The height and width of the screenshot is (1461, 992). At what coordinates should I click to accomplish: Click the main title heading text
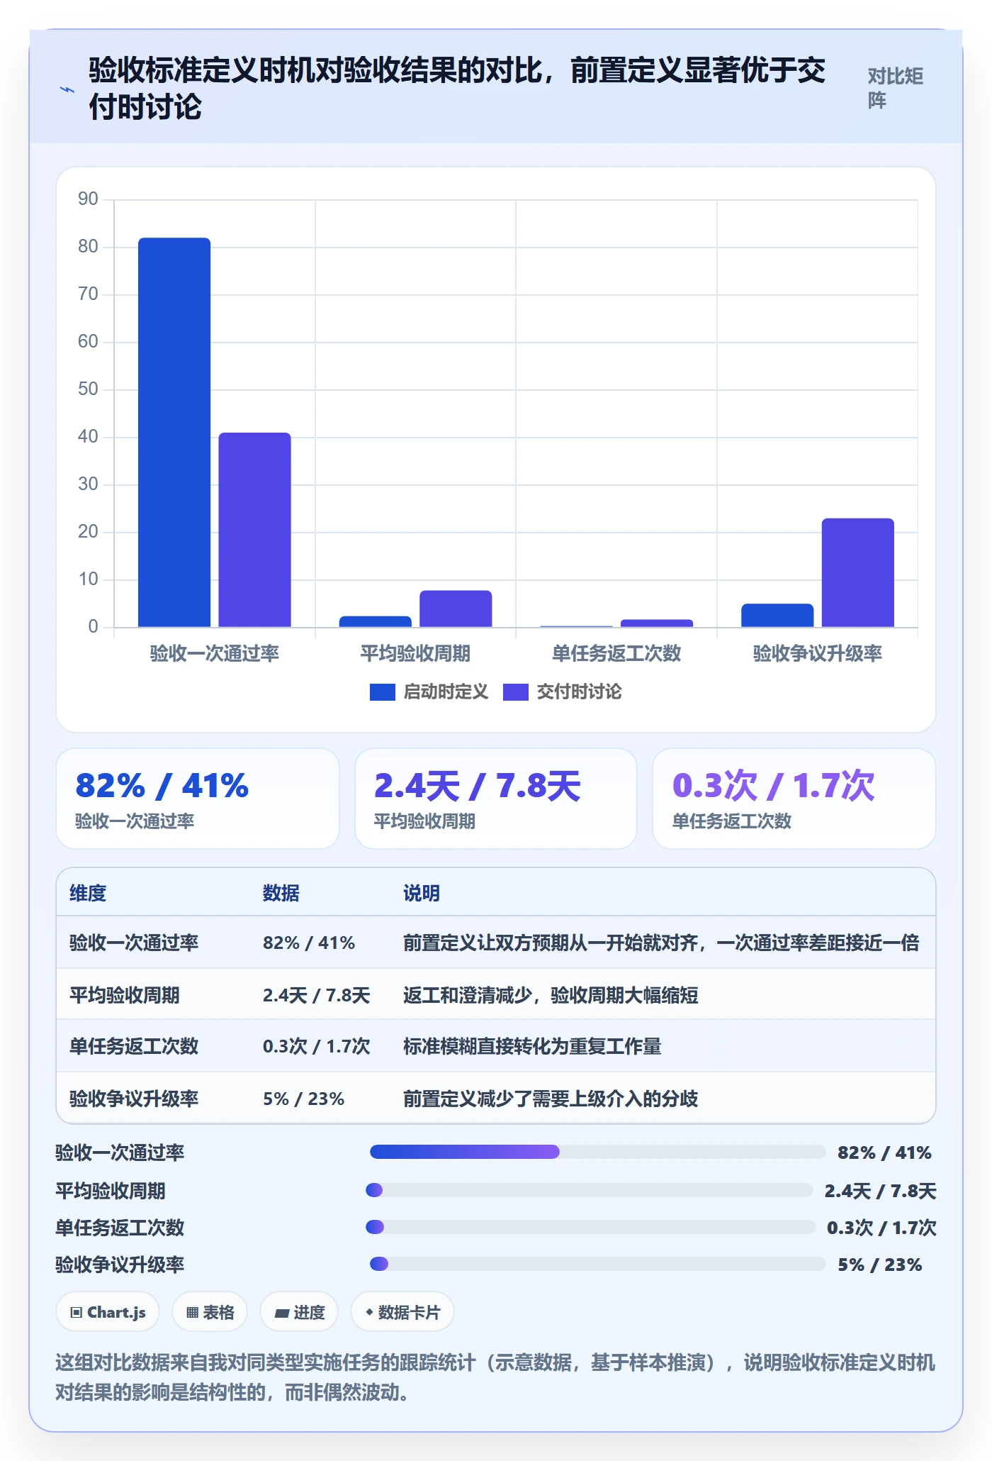pyautogui.click(x=457, y=89)
